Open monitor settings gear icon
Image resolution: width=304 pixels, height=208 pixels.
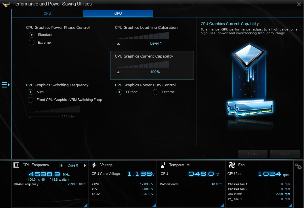(x=298, y=166)
